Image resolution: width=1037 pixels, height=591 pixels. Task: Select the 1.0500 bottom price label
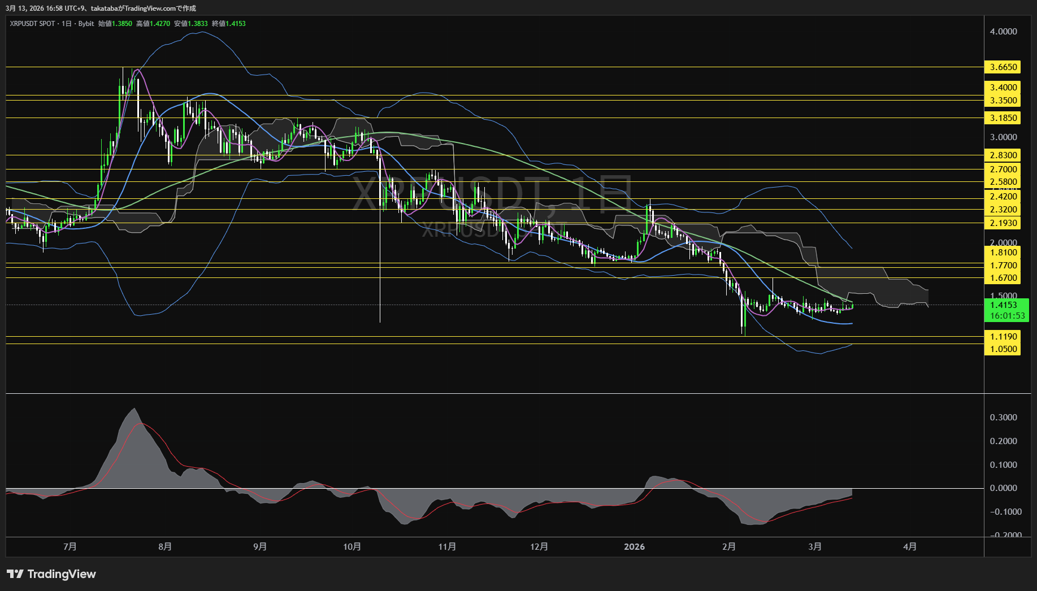coord(1003,349)
